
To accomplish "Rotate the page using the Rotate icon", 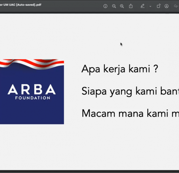I will (x=159, y=6).
